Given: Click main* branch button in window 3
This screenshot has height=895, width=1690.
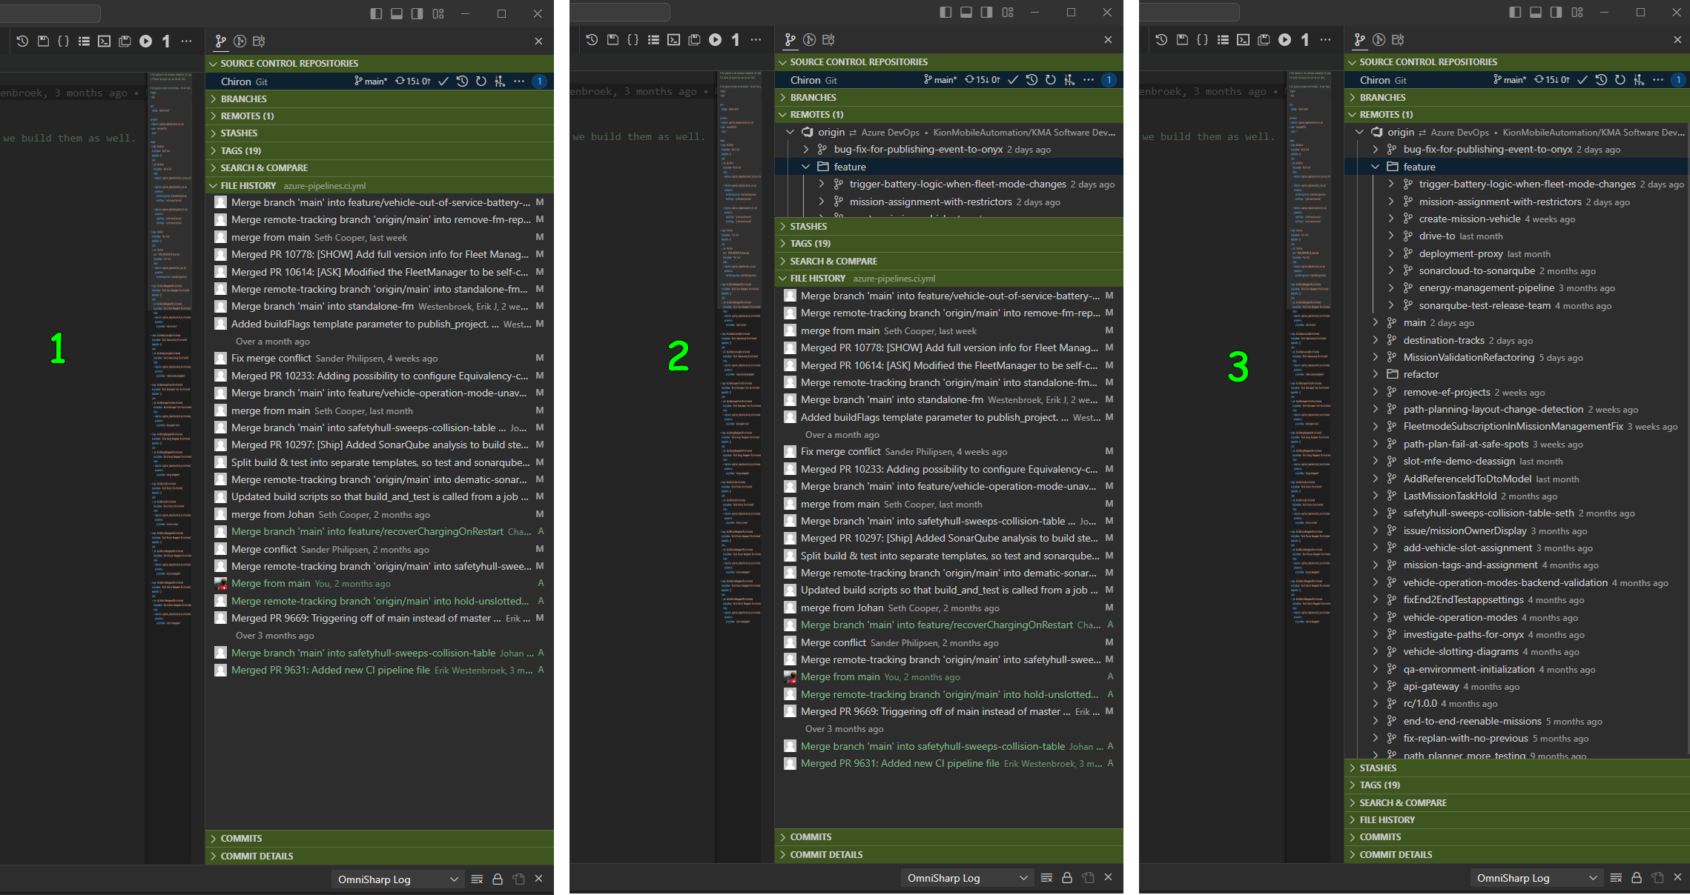Looking at the screenshot, I should click(1510, 80).
